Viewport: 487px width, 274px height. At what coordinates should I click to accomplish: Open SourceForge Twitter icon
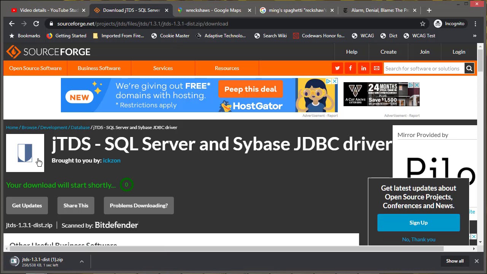[x=337, y=68]
